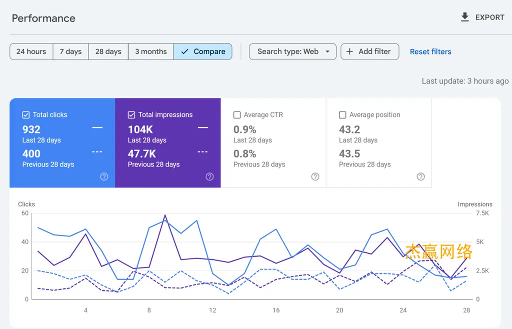Enable the Average CTR checkbox
The width and height of the screenshot is (512, 329).
(x=237, y=115)
